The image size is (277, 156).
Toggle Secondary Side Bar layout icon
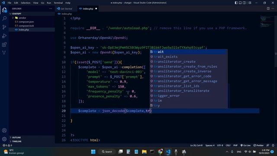click(244, 3)
